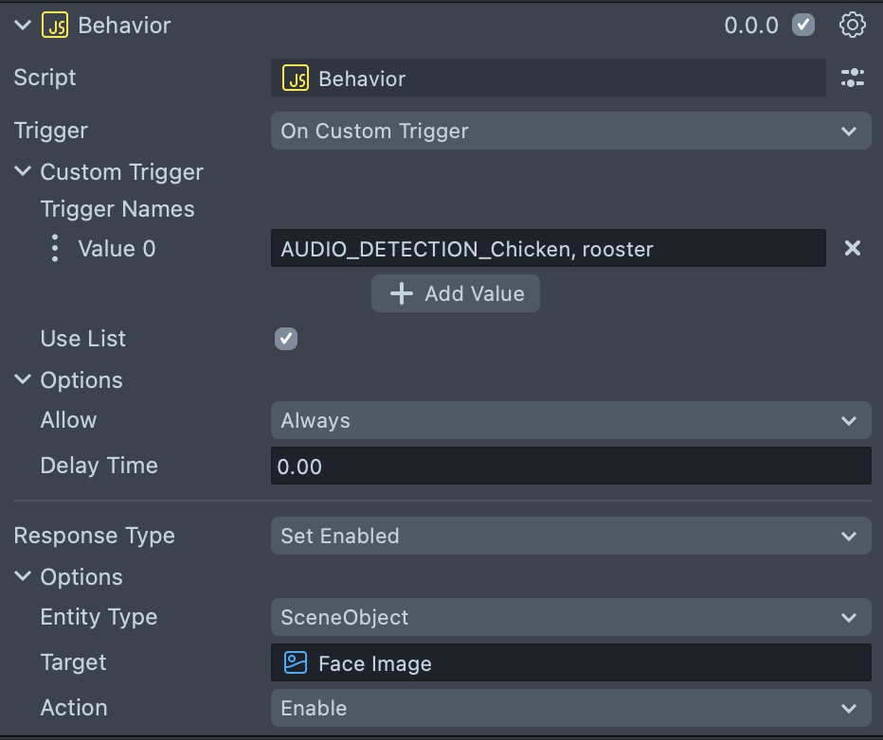Open the Entity Type dropdown
883x740 pixels.
(x=570, y=617)
